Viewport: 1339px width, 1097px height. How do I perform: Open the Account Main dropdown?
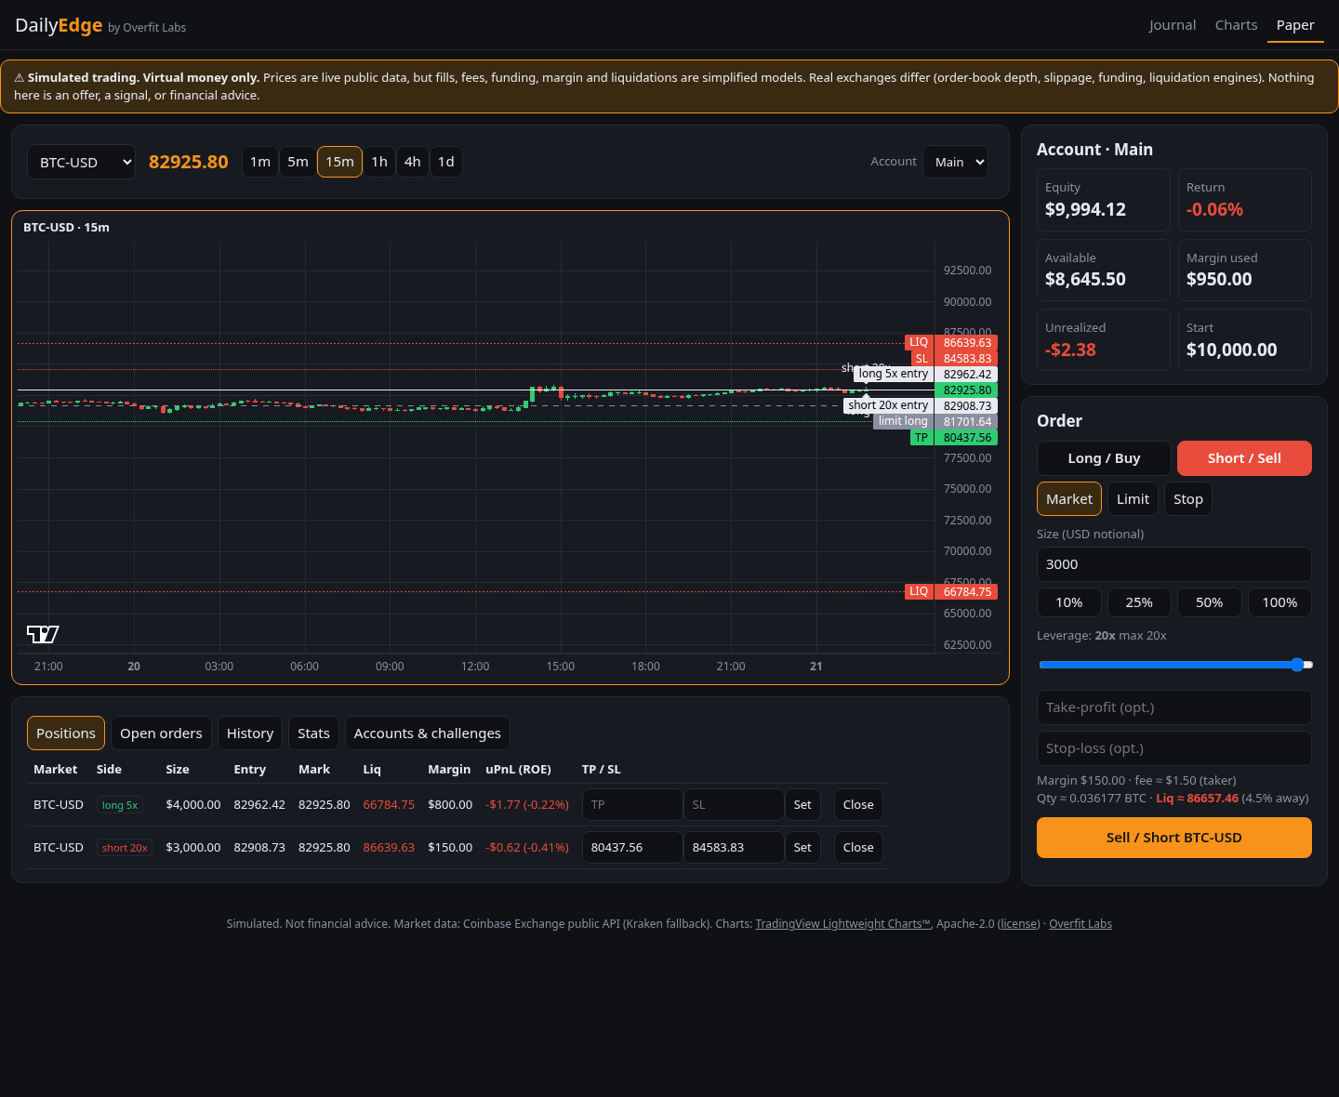[955, 162]
